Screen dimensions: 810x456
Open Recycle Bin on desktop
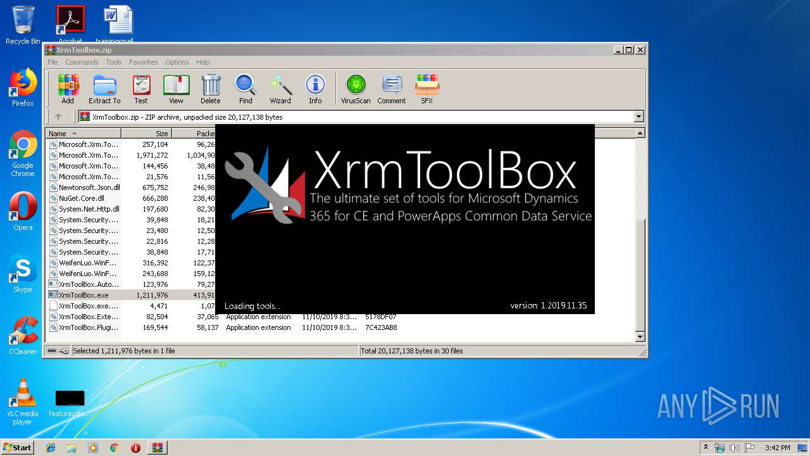[x=23, y=25]
